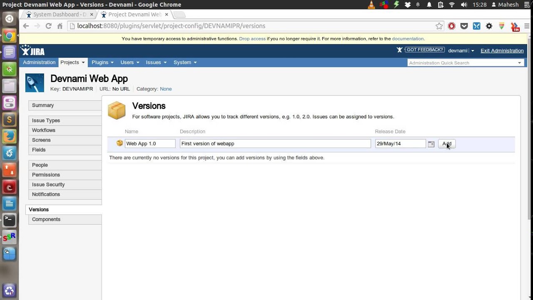Click the Devnami project rocket avatar
This screenshot has height=300, width=533.
coord(35,83)
